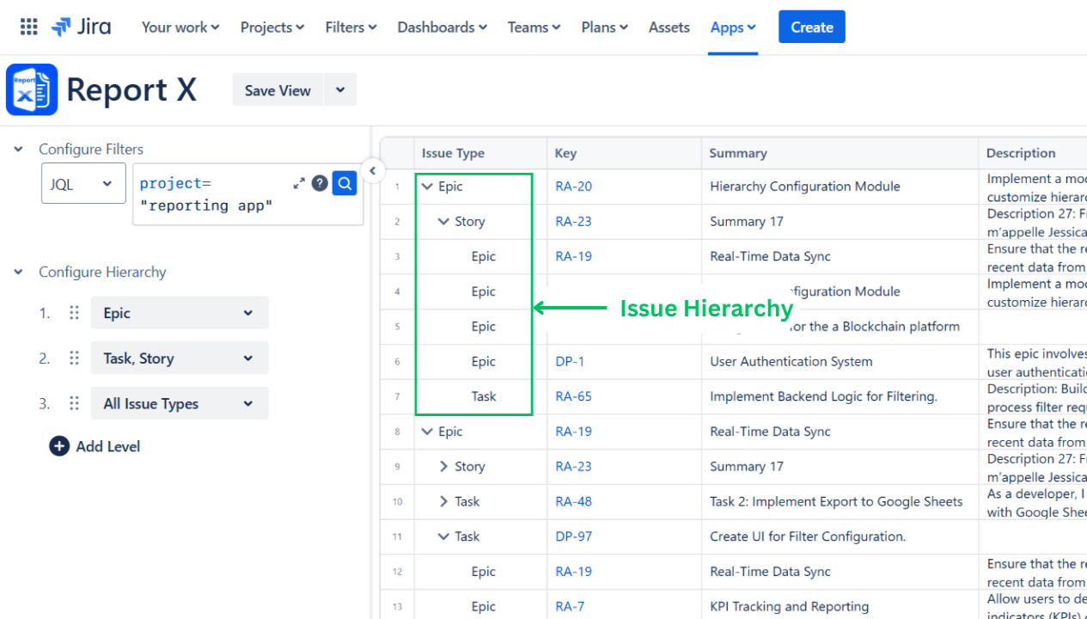Click the Report X app logo
The width and height of the screenshot is (1087, 619).
(32, 89)
